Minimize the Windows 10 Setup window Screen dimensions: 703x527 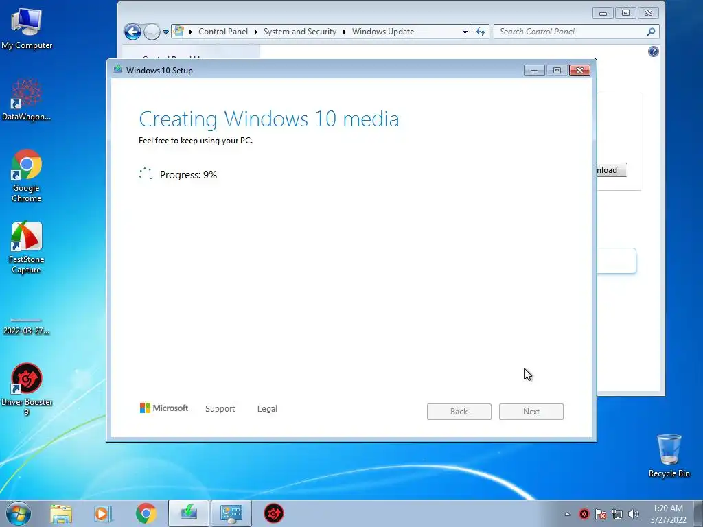(534, 71)
